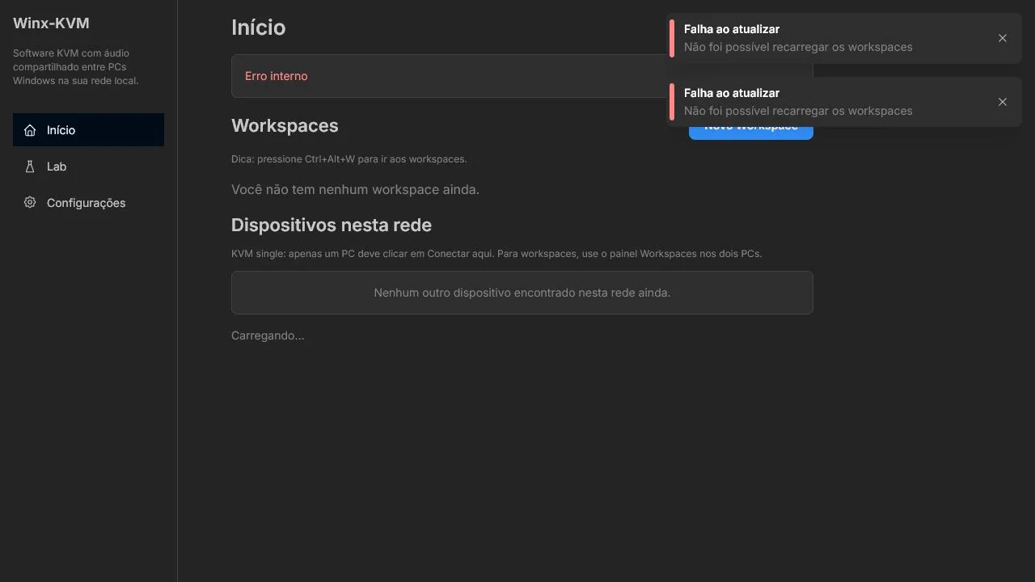Click the Início page heading
This screenshot has width=1035, height=582.
[x=258, y=27]
